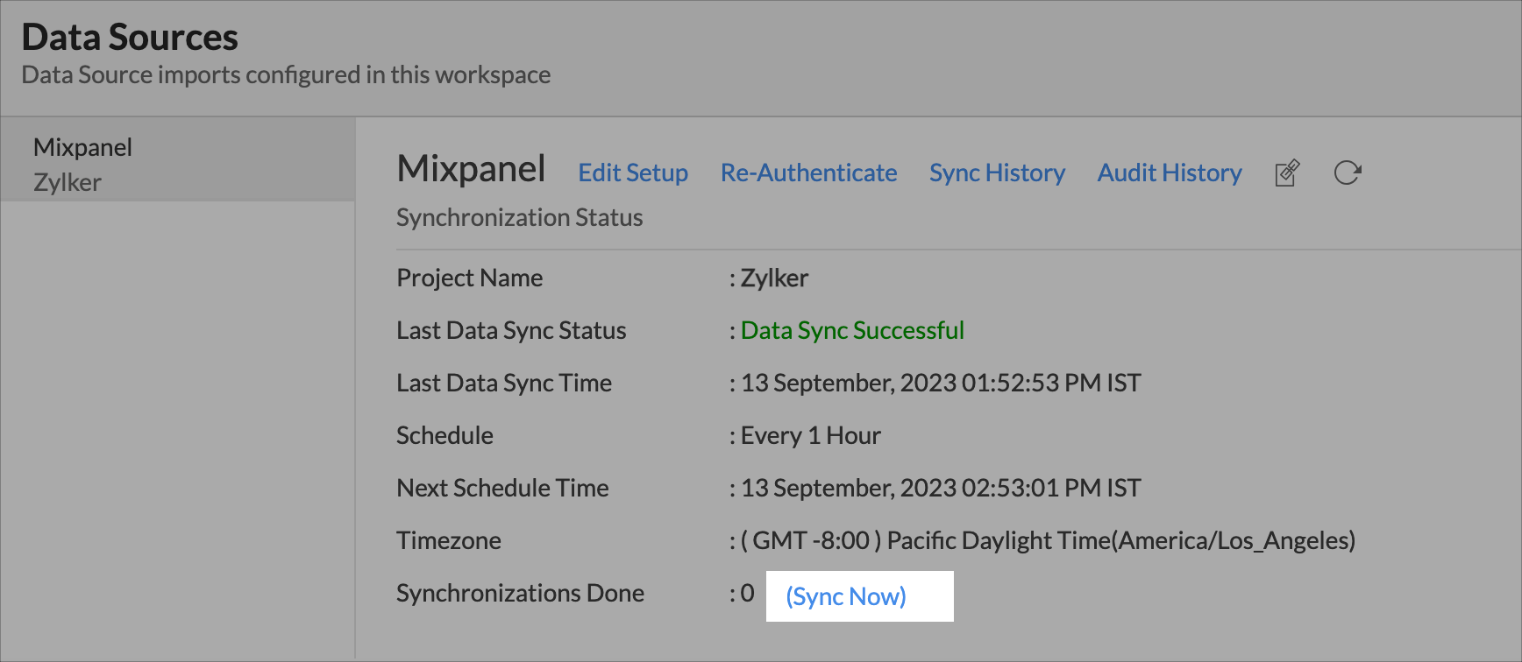1522x662 pixels.
Task: Click the Pacific Daylight Time timezone value
Action: click(x=1048, y=540)
